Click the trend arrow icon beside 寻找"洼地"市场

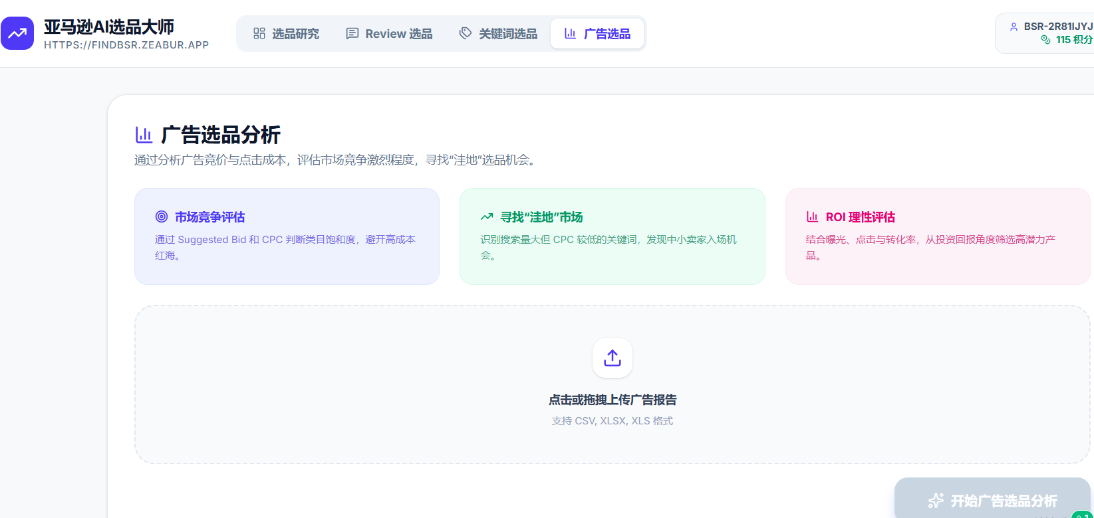(487, 216)
